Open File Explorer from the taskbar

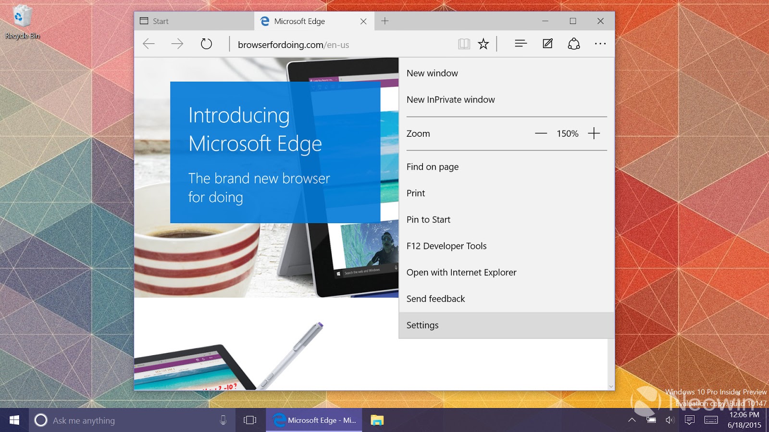377,420
